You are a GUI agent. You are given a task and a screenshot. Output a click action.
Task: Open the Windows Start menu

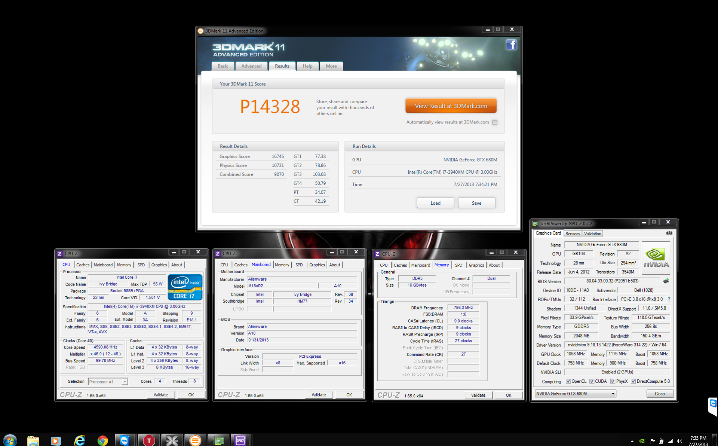(x=10, y=440)
